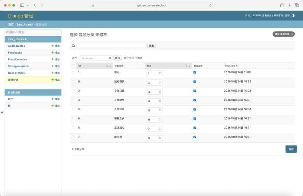Viewport: 303px width, 196px height.
Task: Add 用户 plus icon
Action: coord(53,99)
